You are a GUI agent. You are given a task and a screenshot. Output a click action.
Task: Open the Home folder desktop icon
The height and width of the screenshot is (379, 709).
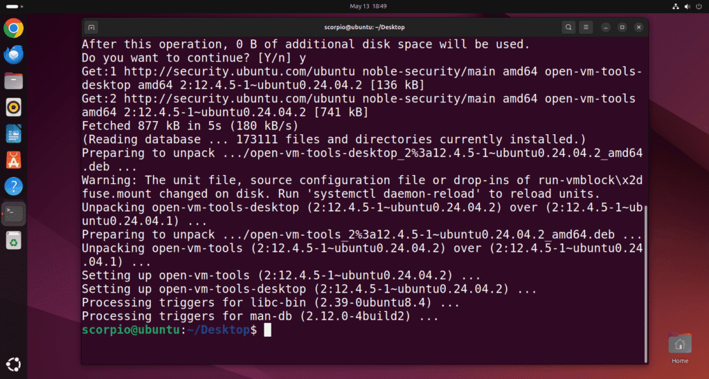(680, 349)
